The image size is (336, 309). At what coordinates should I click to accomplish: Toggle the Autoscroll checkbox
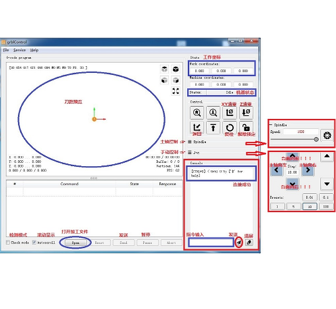(34, 242)
